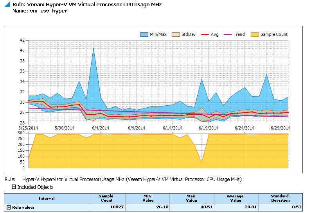Click the 'Trend' legend label
The image size is (313, 213).
(239, 34)
